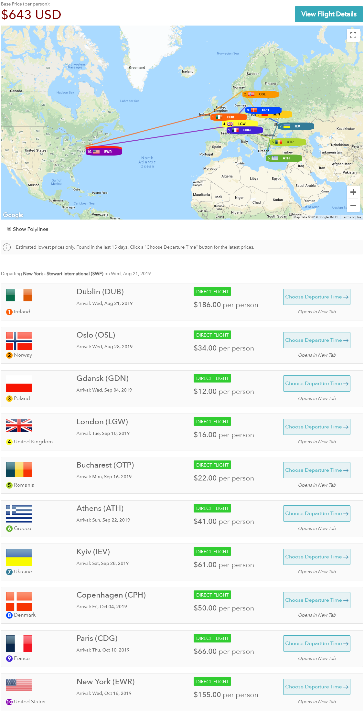Choose departure time for Copenhagen flight
Viewport: 364px width, 712px height.
point(317,600)
